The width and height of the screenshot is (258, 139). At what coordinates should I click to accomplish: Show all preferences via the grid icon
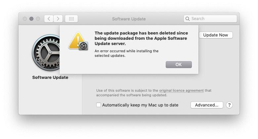point(71,19)
